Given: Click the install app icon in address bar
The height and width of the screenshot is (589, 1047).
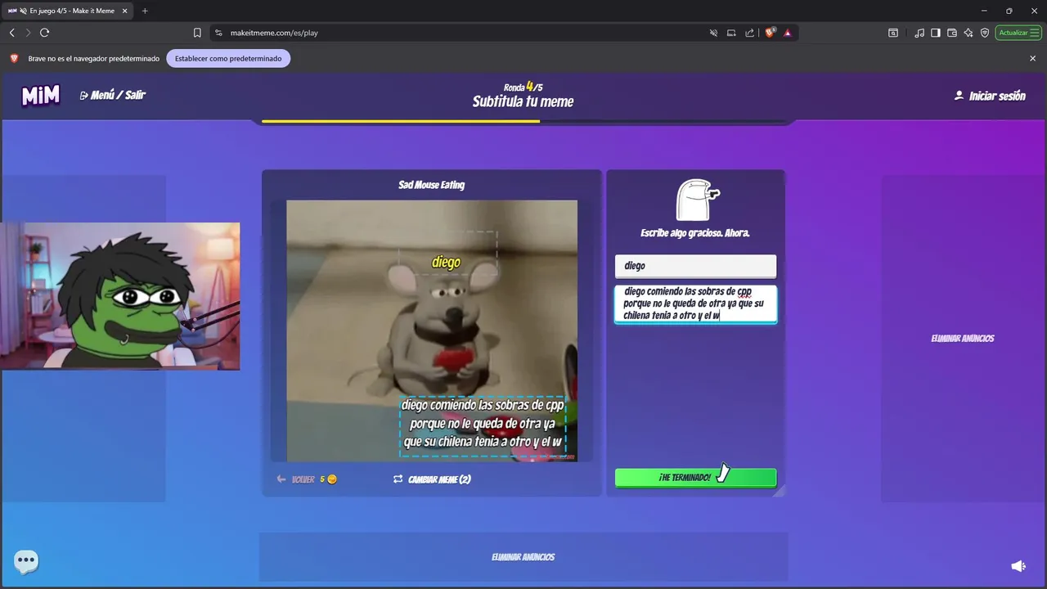Looking at the screenshot, I should tap(731, 33).
